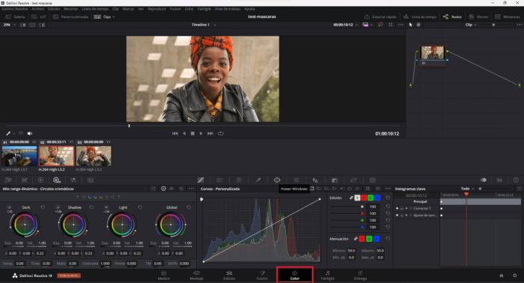Reset the Global color wheel
Image resolution: width=524 pixels, height=283 pixels.
tap(189, 207)
